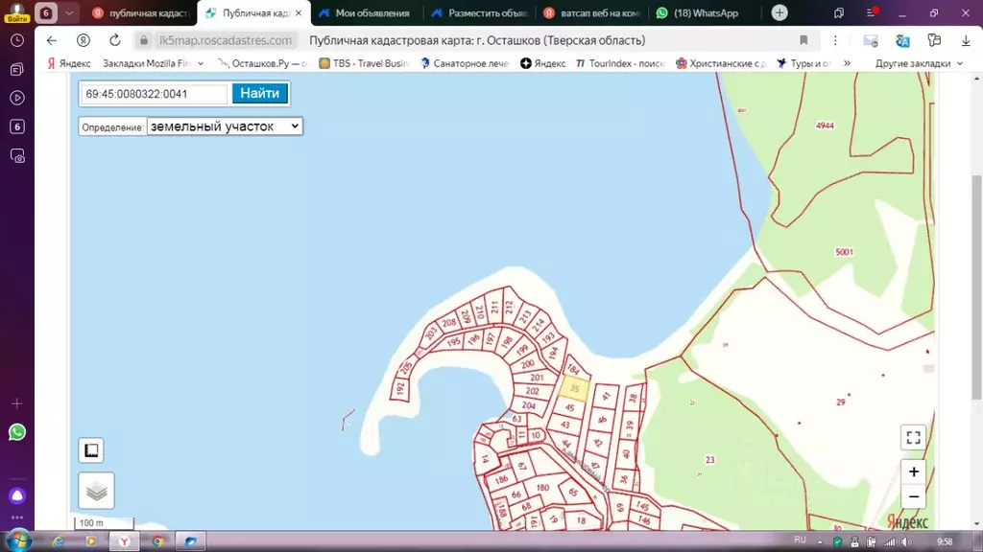Switch to the 'публичная кадаст' tab
This screenshot has height=552, width=983.
pyautogui.click(x=142, y=12)
